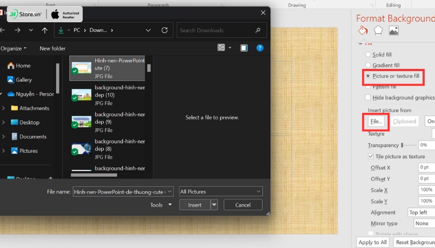This screenshot has width=435, height=248.
Task: Go back in file dialog
Action: tap(3, 30)
